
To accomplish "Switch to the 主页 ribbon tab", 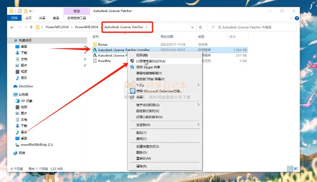I will [x=28, y=18].
